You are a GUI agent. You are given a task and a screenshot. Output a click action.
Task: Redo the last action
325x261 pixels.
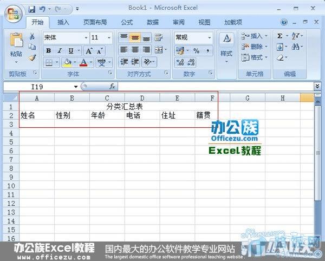pyautogui.click(x=58, y=9)
